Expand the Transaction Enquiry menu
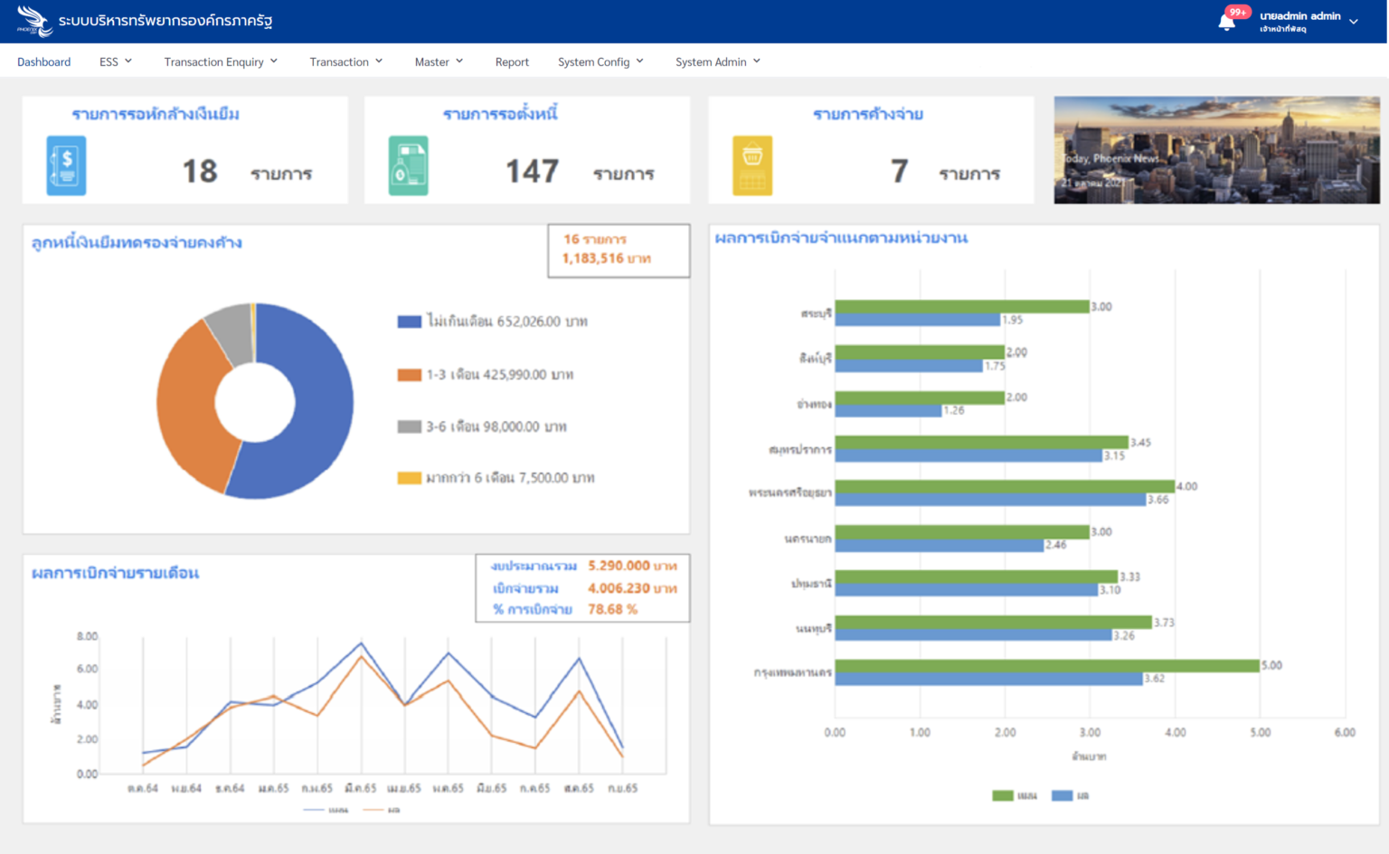The width and height of the screenshot is (1389, 854). (x=221, y=61)
